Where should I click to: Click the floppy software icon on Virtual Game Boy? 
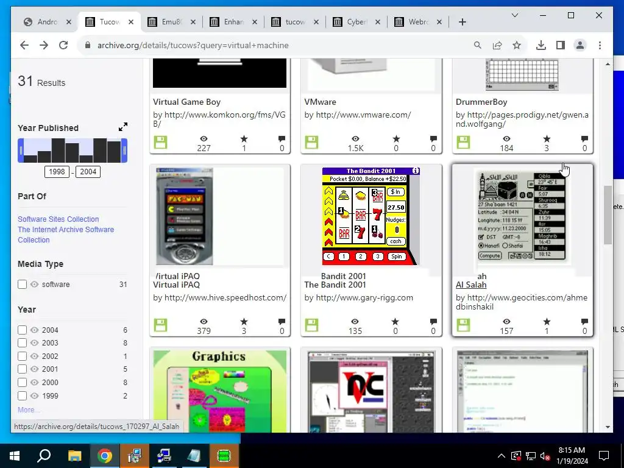tap(160, 142)
